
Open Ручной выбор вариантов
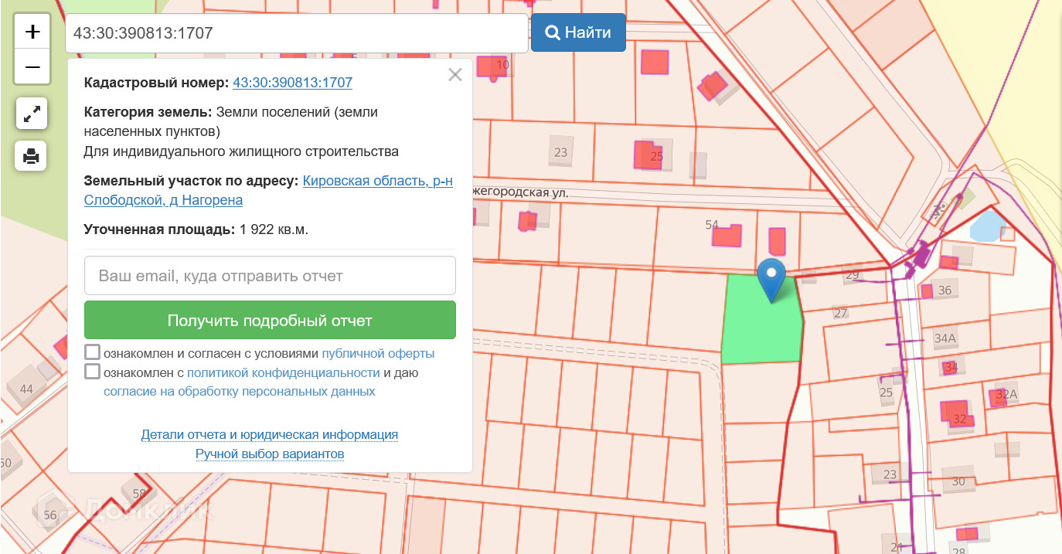pos(269,454)
